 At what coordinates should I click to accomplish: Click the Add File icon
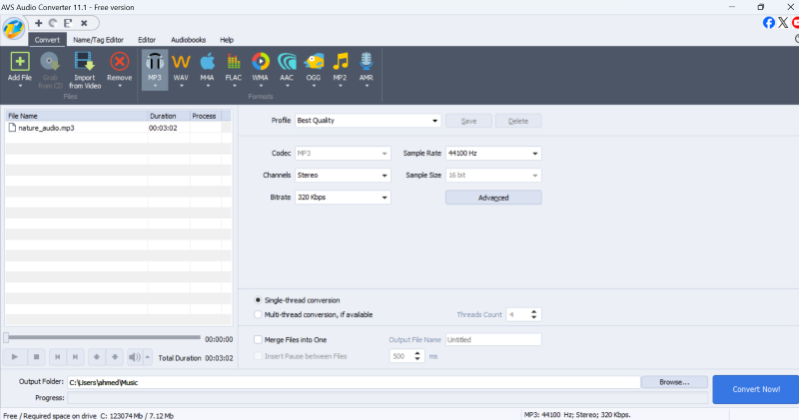coord(19,63)
